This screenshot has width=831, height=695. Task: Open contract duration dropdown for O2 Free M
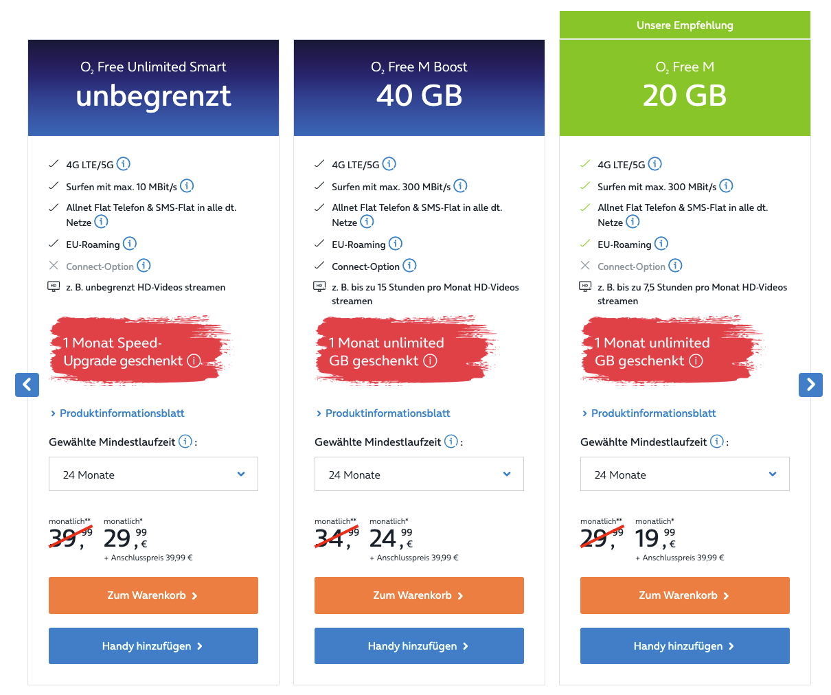[685, 474]
